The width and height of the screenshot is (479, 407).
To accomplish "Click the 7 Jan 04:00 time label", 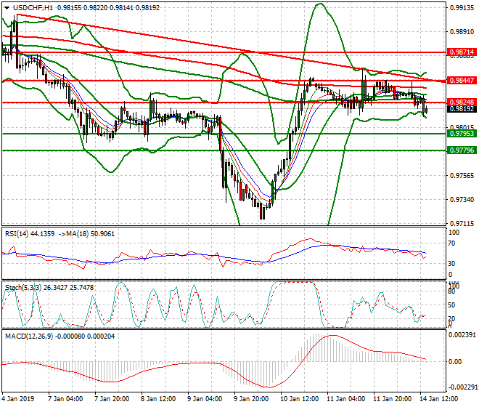I will 65,399.
